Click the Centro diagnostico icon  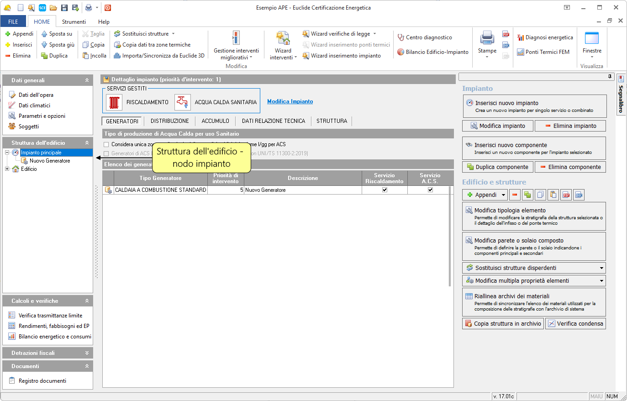coord(401,37)
